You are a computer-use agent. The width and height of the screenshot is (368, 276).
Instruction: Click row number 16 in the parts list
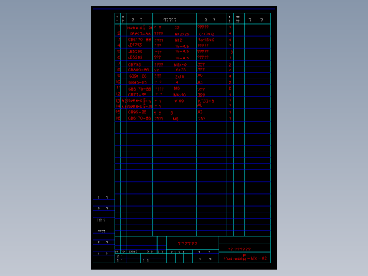click(117, 117)
